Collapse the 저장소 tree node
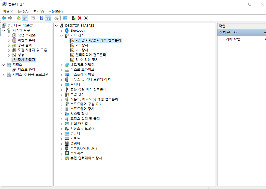 pos(4,65)
